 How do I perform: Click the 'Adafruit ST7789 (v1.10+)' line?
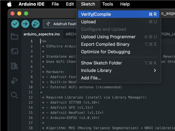tap(71, 102)
